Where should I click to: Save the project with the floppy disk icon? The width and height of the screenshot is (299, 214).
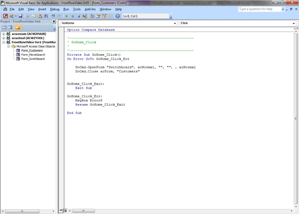pos(20,16)
